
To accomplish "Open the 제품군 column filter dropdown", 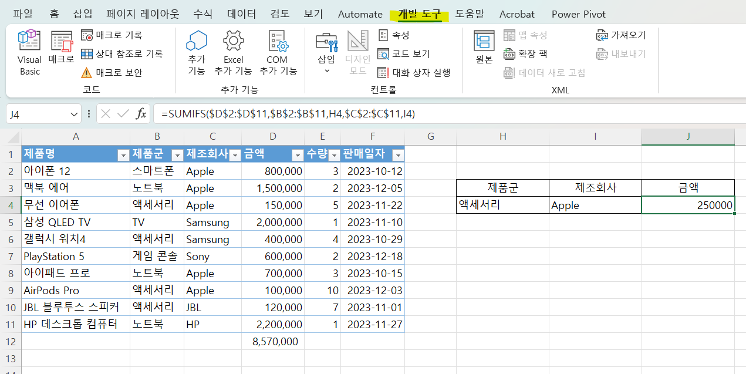I will coord(177,155).
